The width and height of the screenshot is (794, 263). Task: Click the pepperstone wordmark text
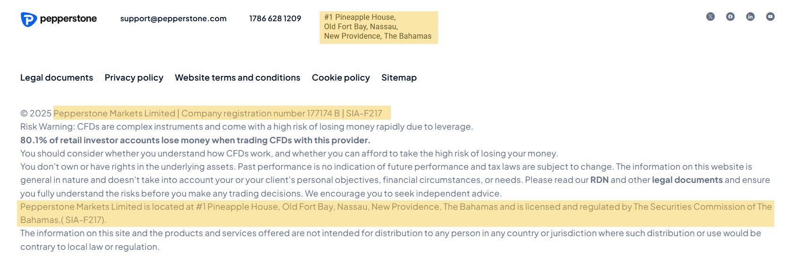[68, 19]
